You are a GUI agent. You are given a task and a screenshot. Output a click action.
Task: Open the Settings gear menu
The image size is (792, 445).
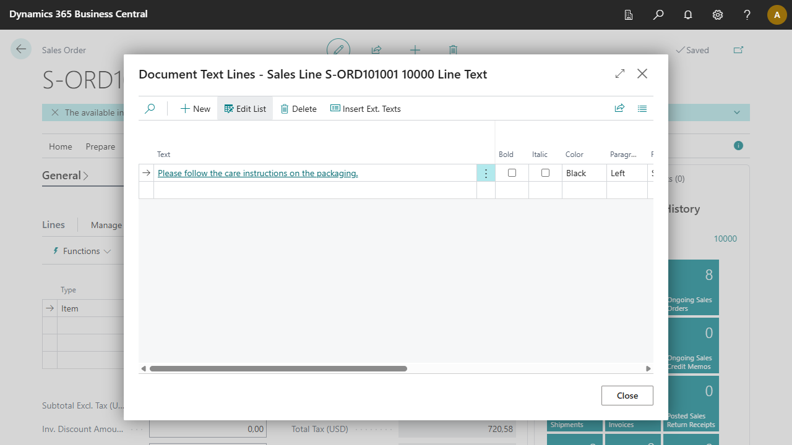tap(718, 15)
